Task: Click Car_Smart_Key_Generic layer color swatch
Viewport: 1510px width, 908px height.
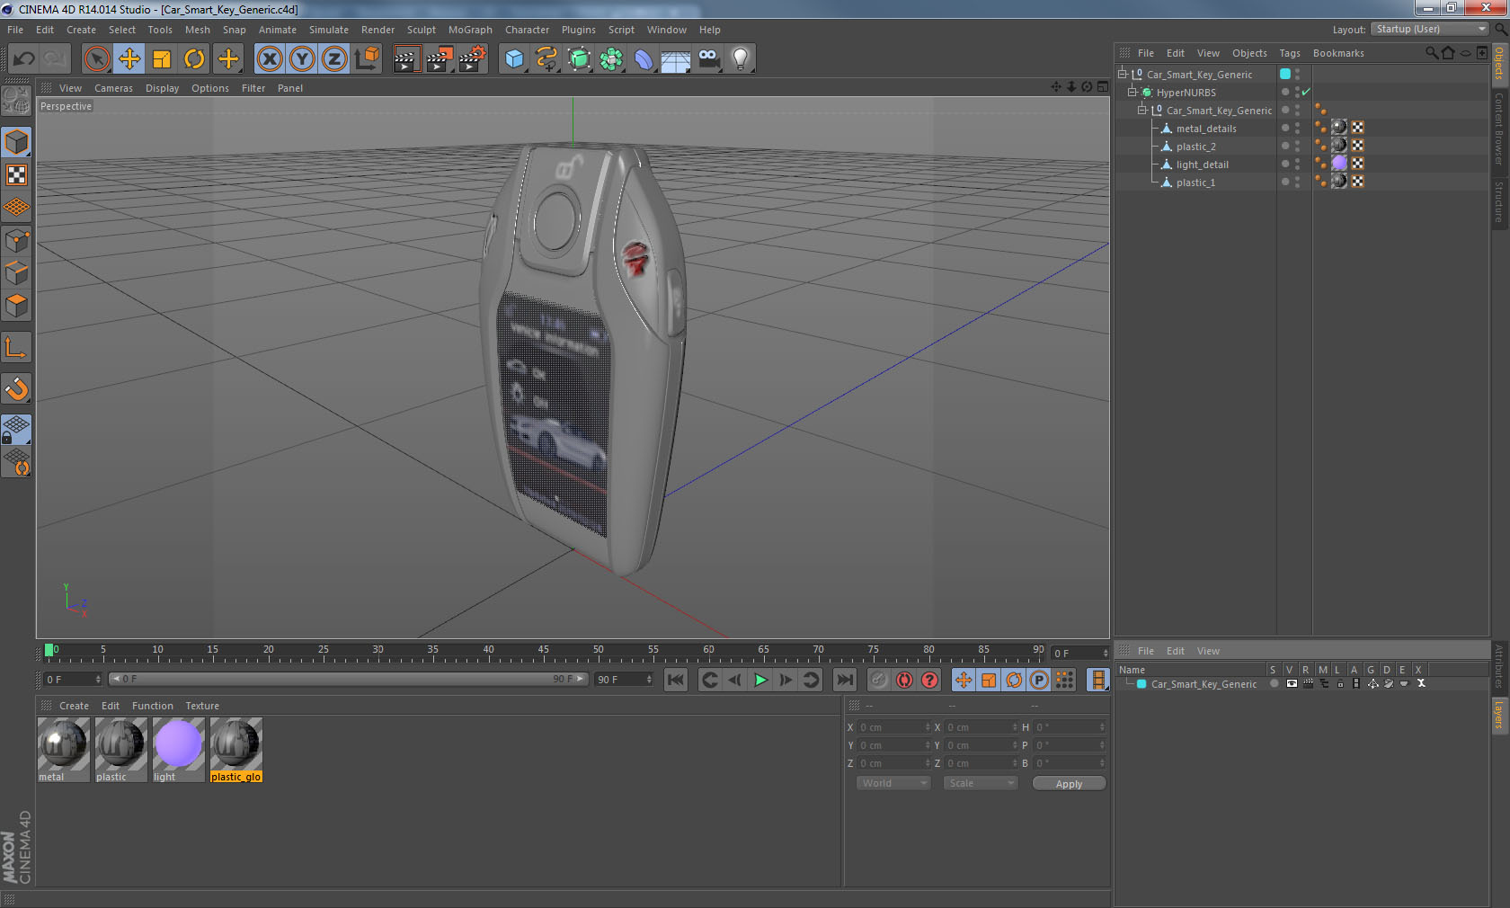Action: 1141,683
